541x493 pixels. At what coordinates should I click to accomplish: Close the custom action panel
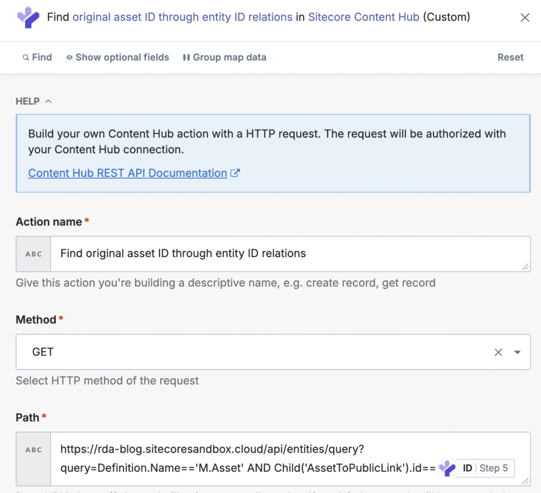coord(525,17)
